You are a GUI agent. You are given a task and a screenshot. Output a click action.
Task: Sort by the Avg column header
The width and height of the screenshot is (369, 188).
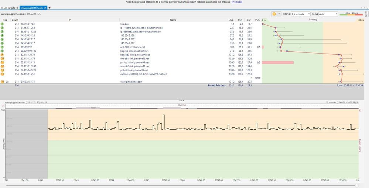click(x=231, y=20)
